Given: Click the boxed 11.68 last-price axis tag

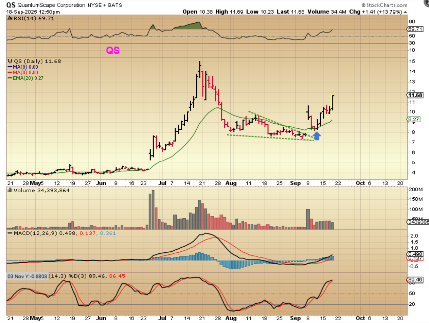Looking at the screenshot, I should coord(414,95).
